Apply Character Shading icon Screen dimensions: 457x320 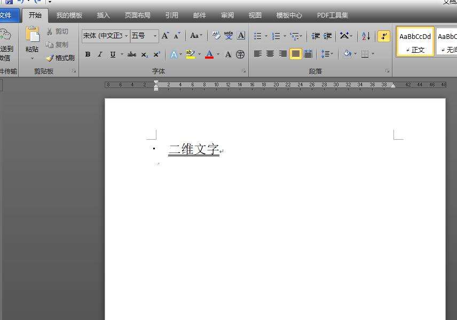(228, 54)
